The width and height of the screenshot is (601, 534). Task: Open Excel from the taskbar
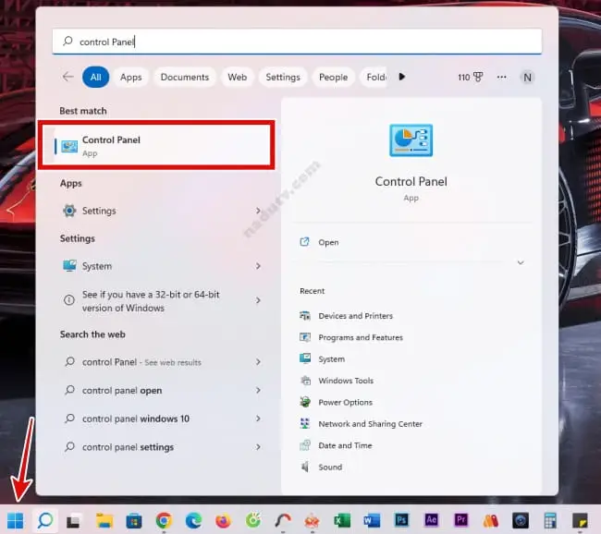tap(342, 520)
